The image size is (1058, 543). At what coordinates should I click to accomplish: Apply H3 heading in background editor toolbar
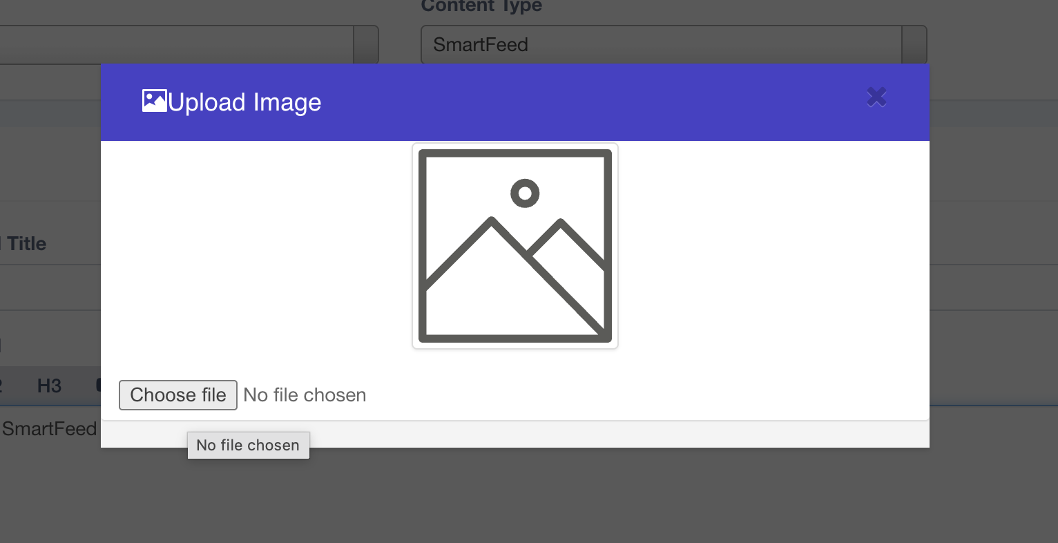(49, 385)
